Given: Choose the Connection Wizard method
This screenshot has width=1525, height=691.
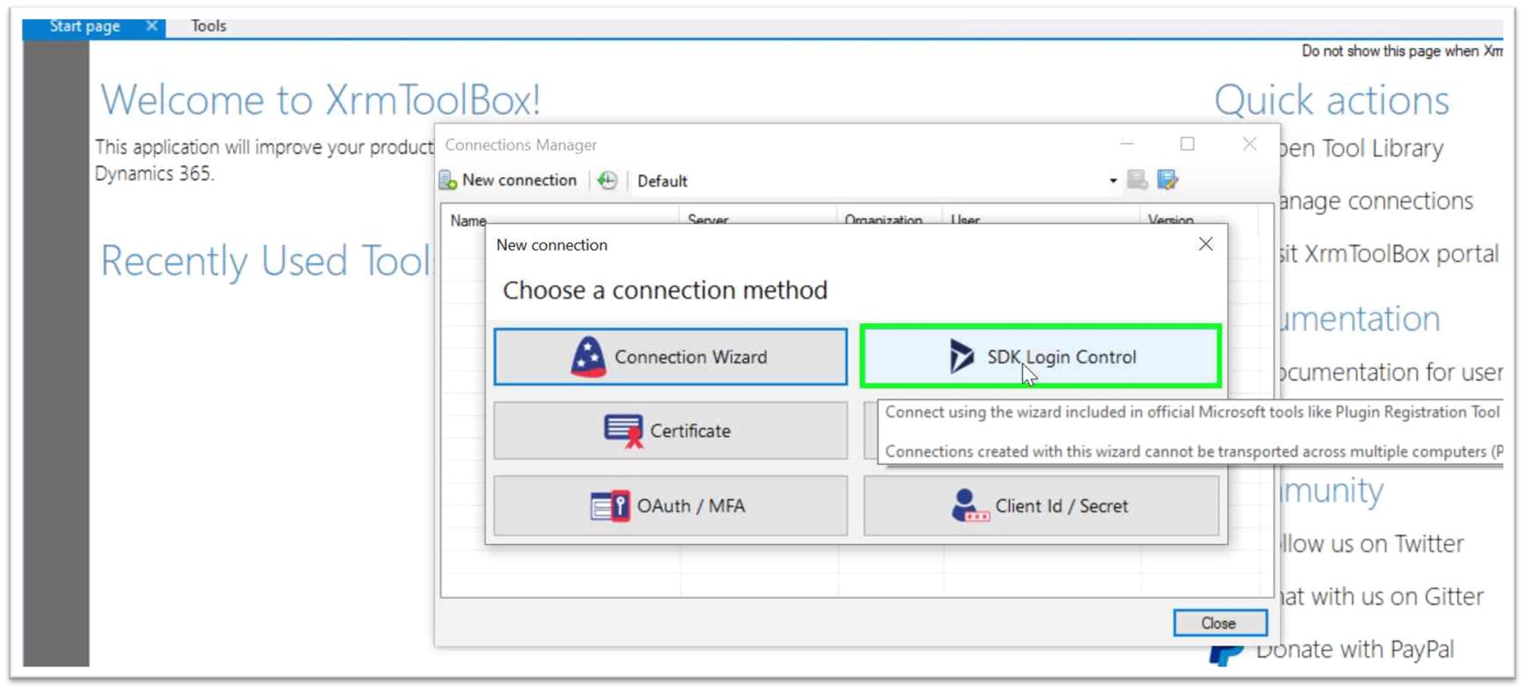Looking at the screenshot, I should (x=670, y=356).
